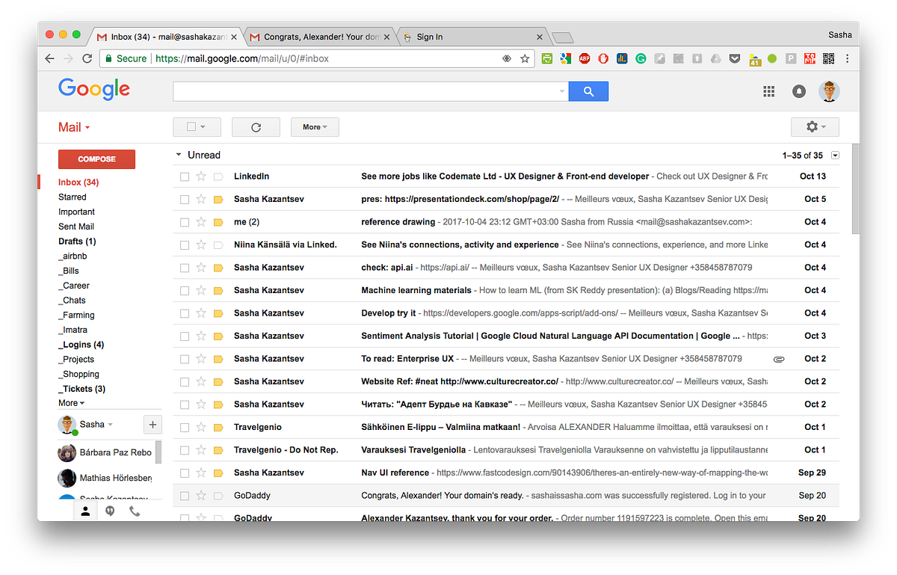897x575 pixels.
Task: Star the 'reference drawing' email
Action: (x=201, y=222)
